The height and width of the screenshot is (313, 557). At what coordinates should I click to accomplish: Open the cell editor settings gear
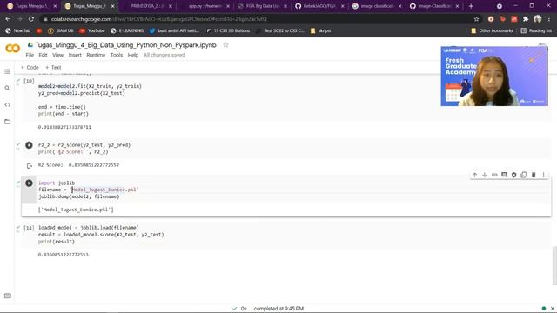click(514, 175)
